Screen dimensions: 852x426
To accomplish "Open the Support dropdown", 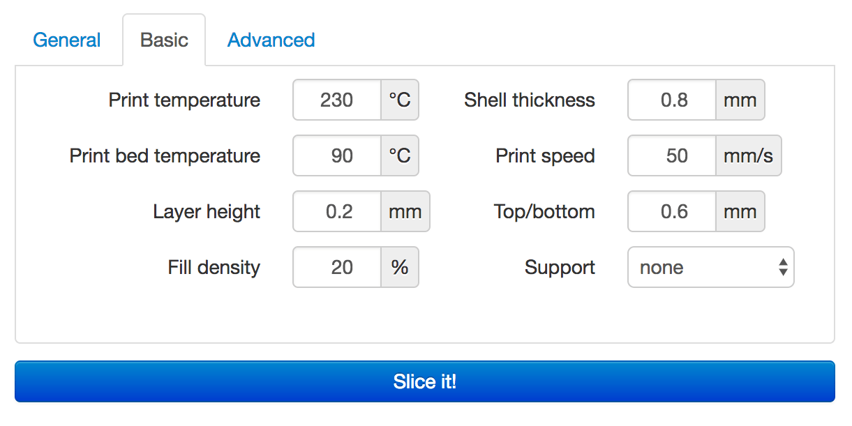I will [698, 267].
